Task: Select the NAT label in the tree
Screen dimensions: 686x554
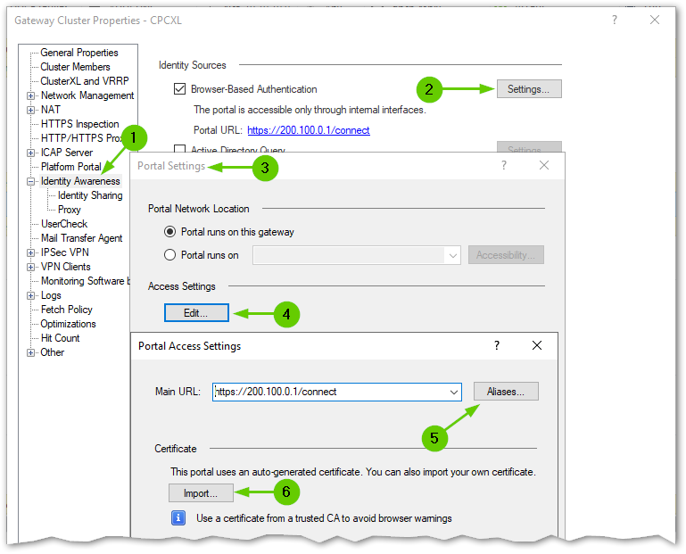Action: [x=51, y=110]
